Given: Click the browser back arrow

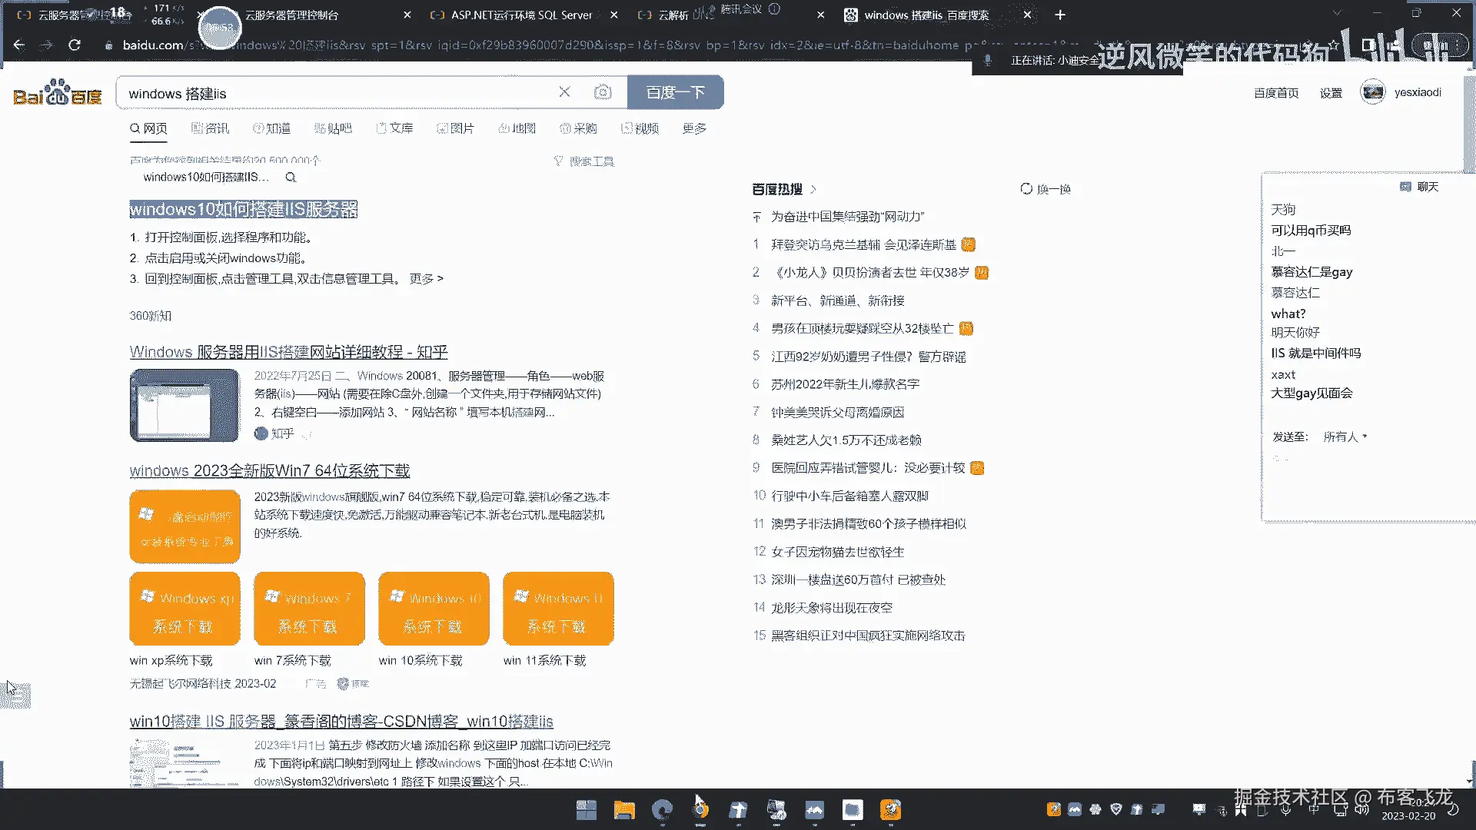Looking at the screenshot, I should pos(19,45).
